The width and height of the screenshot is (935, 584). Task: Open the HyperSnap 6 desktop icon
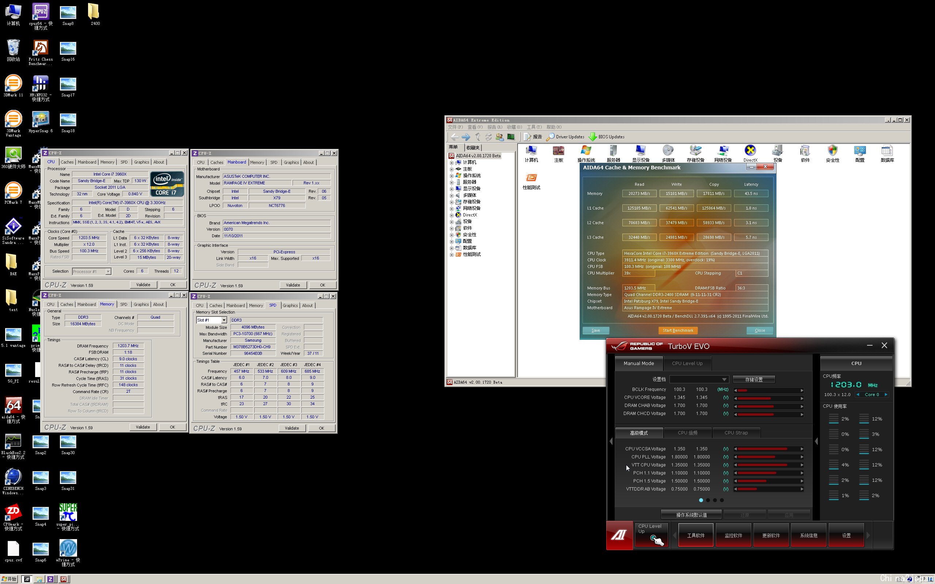point(41,122)
